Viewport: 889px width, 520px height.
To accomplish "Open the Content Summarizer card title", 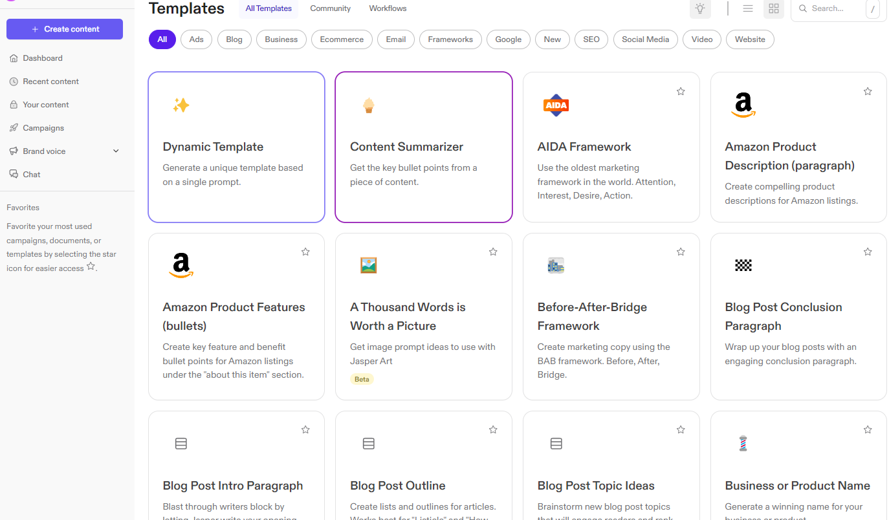I will 407,147.
